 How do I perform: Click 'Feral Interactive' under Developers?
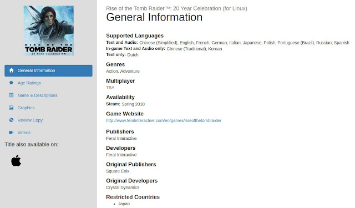tap(121, 155)
